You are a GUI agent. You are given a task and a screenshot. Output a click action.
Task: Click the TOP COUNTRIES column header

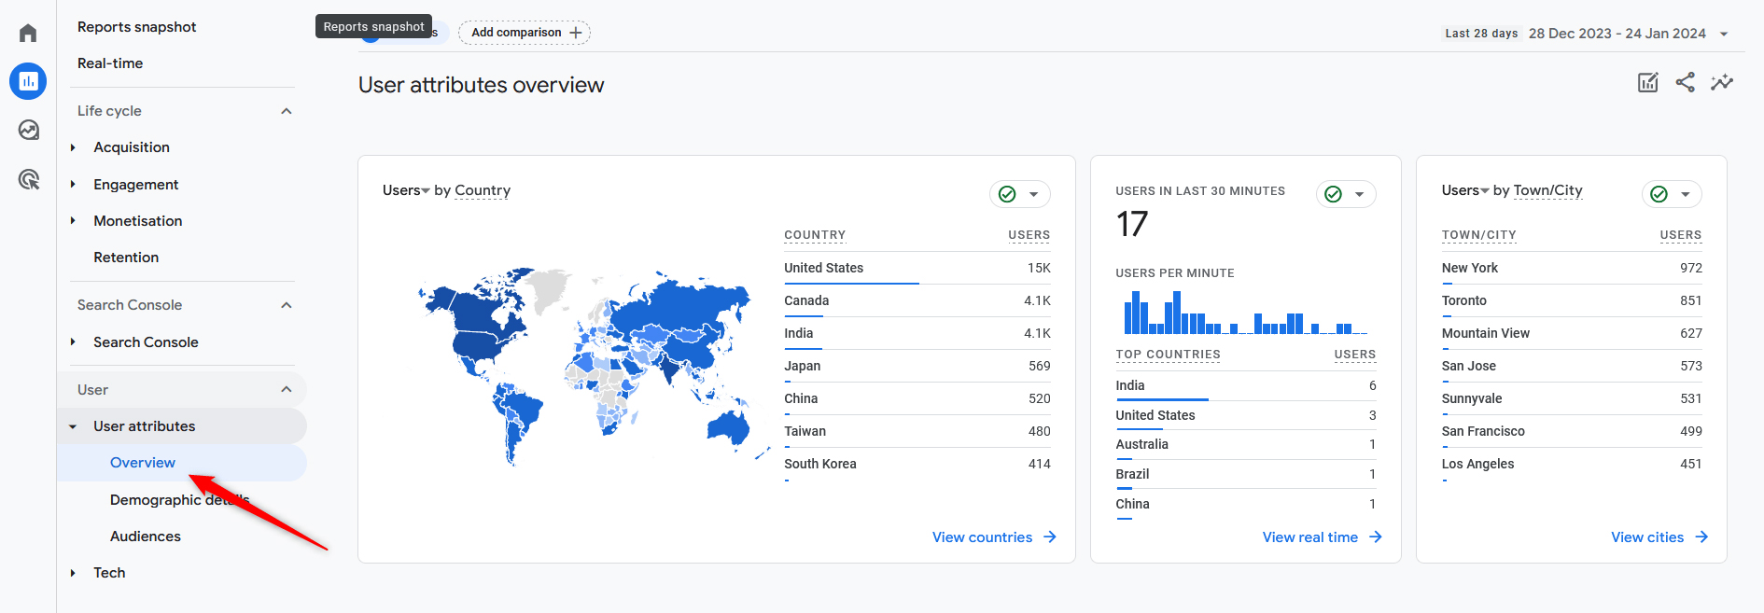coord(1168,355)
